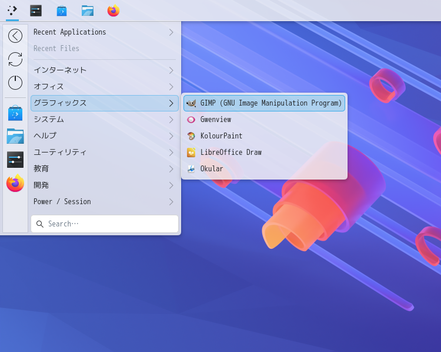Expand the 開発 chevron
This screenshot has width=441, height=352.
coord(171,185)
